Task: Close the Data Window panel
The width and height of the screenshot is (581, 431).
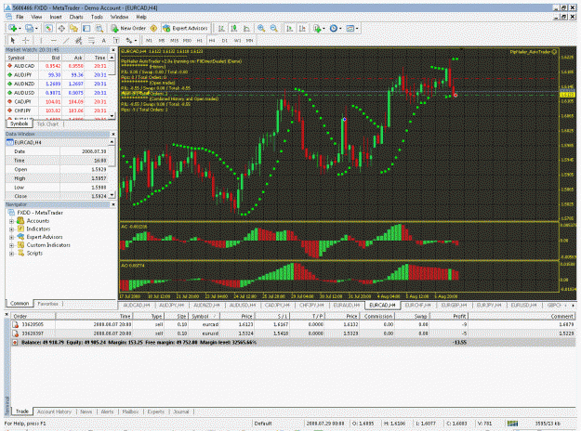Action: pyautogui.click(x=113, y=134)
